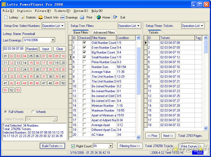Click the Print printer icon
This screenshot has height=157, width=211.
82,17
